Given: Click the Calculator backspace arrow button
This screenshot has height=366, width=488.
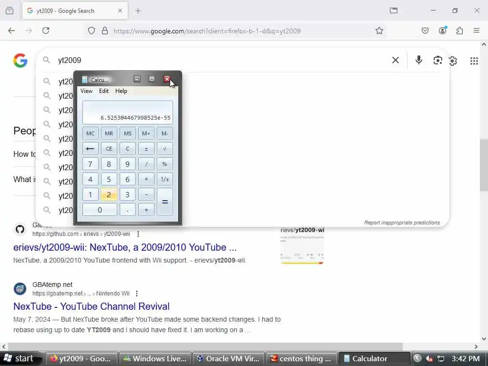Looking at the screenshot, I should point(90,149).
